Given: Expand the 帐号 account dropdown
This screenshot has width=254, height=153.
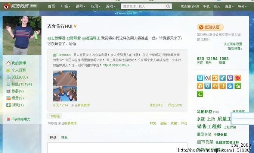Looking at the screenshot, I should point(242,6).
